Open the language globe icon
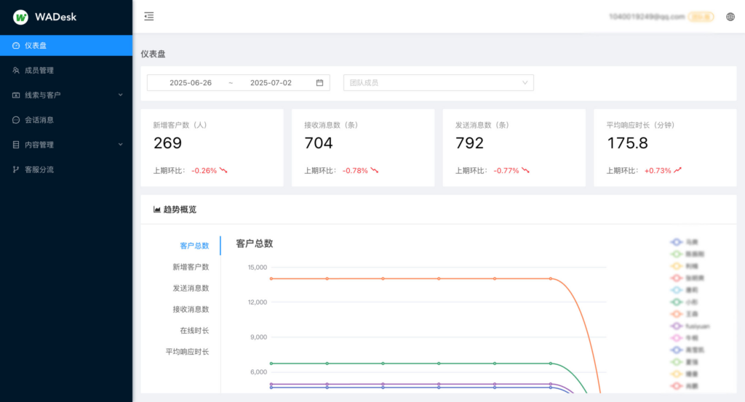 point(730,17)
